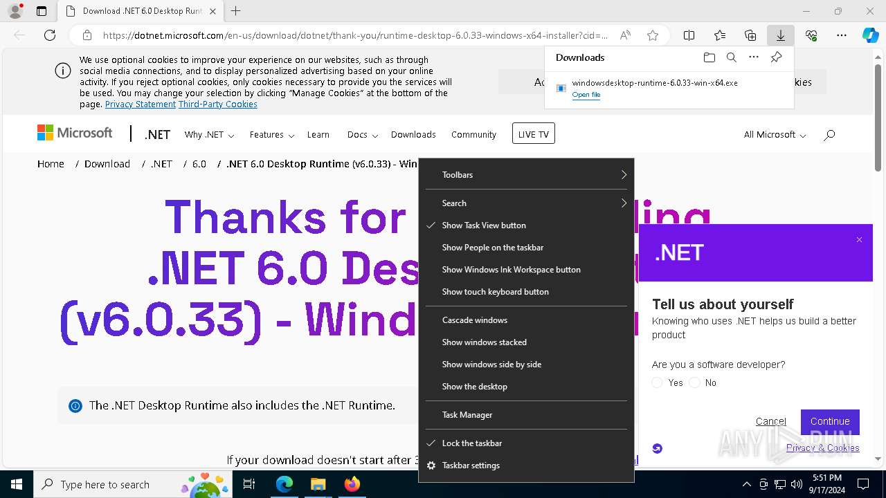Open Windows Start menu
This screenshot has height=498, width=886.
[17, 484]
